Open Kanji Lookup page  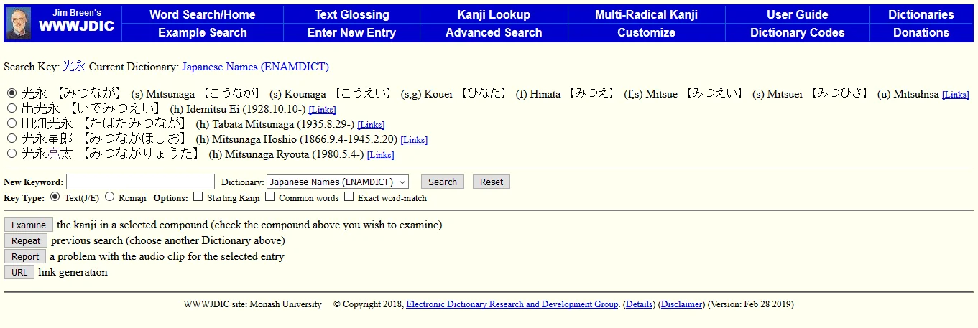pos(494,14)
